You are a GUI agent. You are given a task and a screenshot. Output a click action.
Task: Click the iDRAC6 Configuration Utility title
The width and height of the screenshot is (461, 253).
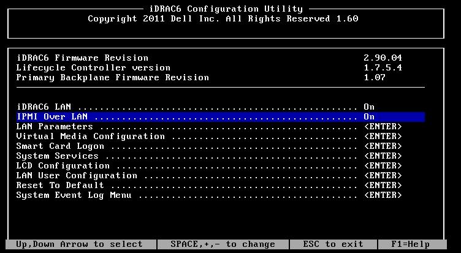click(x=226, y=9)
